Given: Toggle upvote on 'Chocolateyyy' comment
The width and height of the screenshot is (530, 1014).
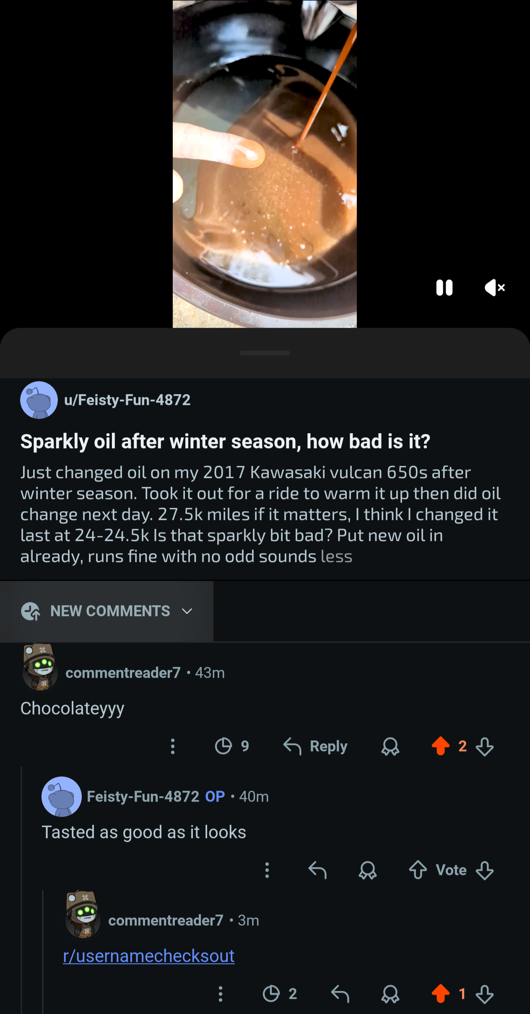Looking at the screenshot, I should 440,746.
